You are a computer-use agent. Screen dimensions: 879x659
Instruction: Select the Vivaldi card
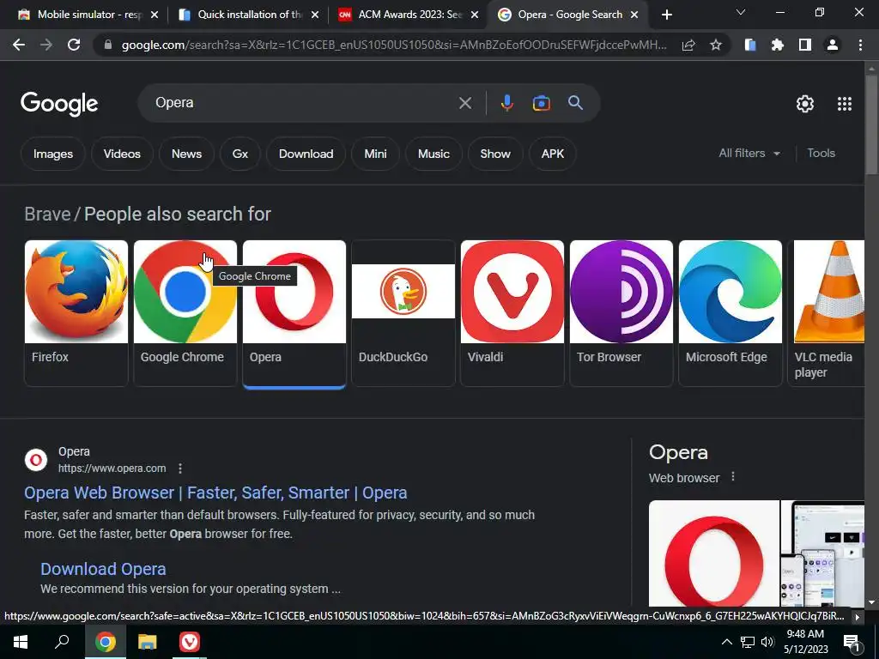512,312
